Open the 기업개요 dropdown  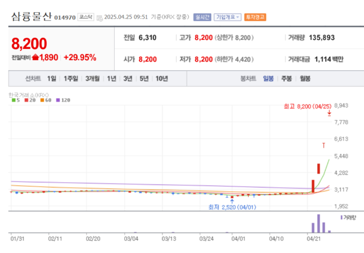[227, 17]
